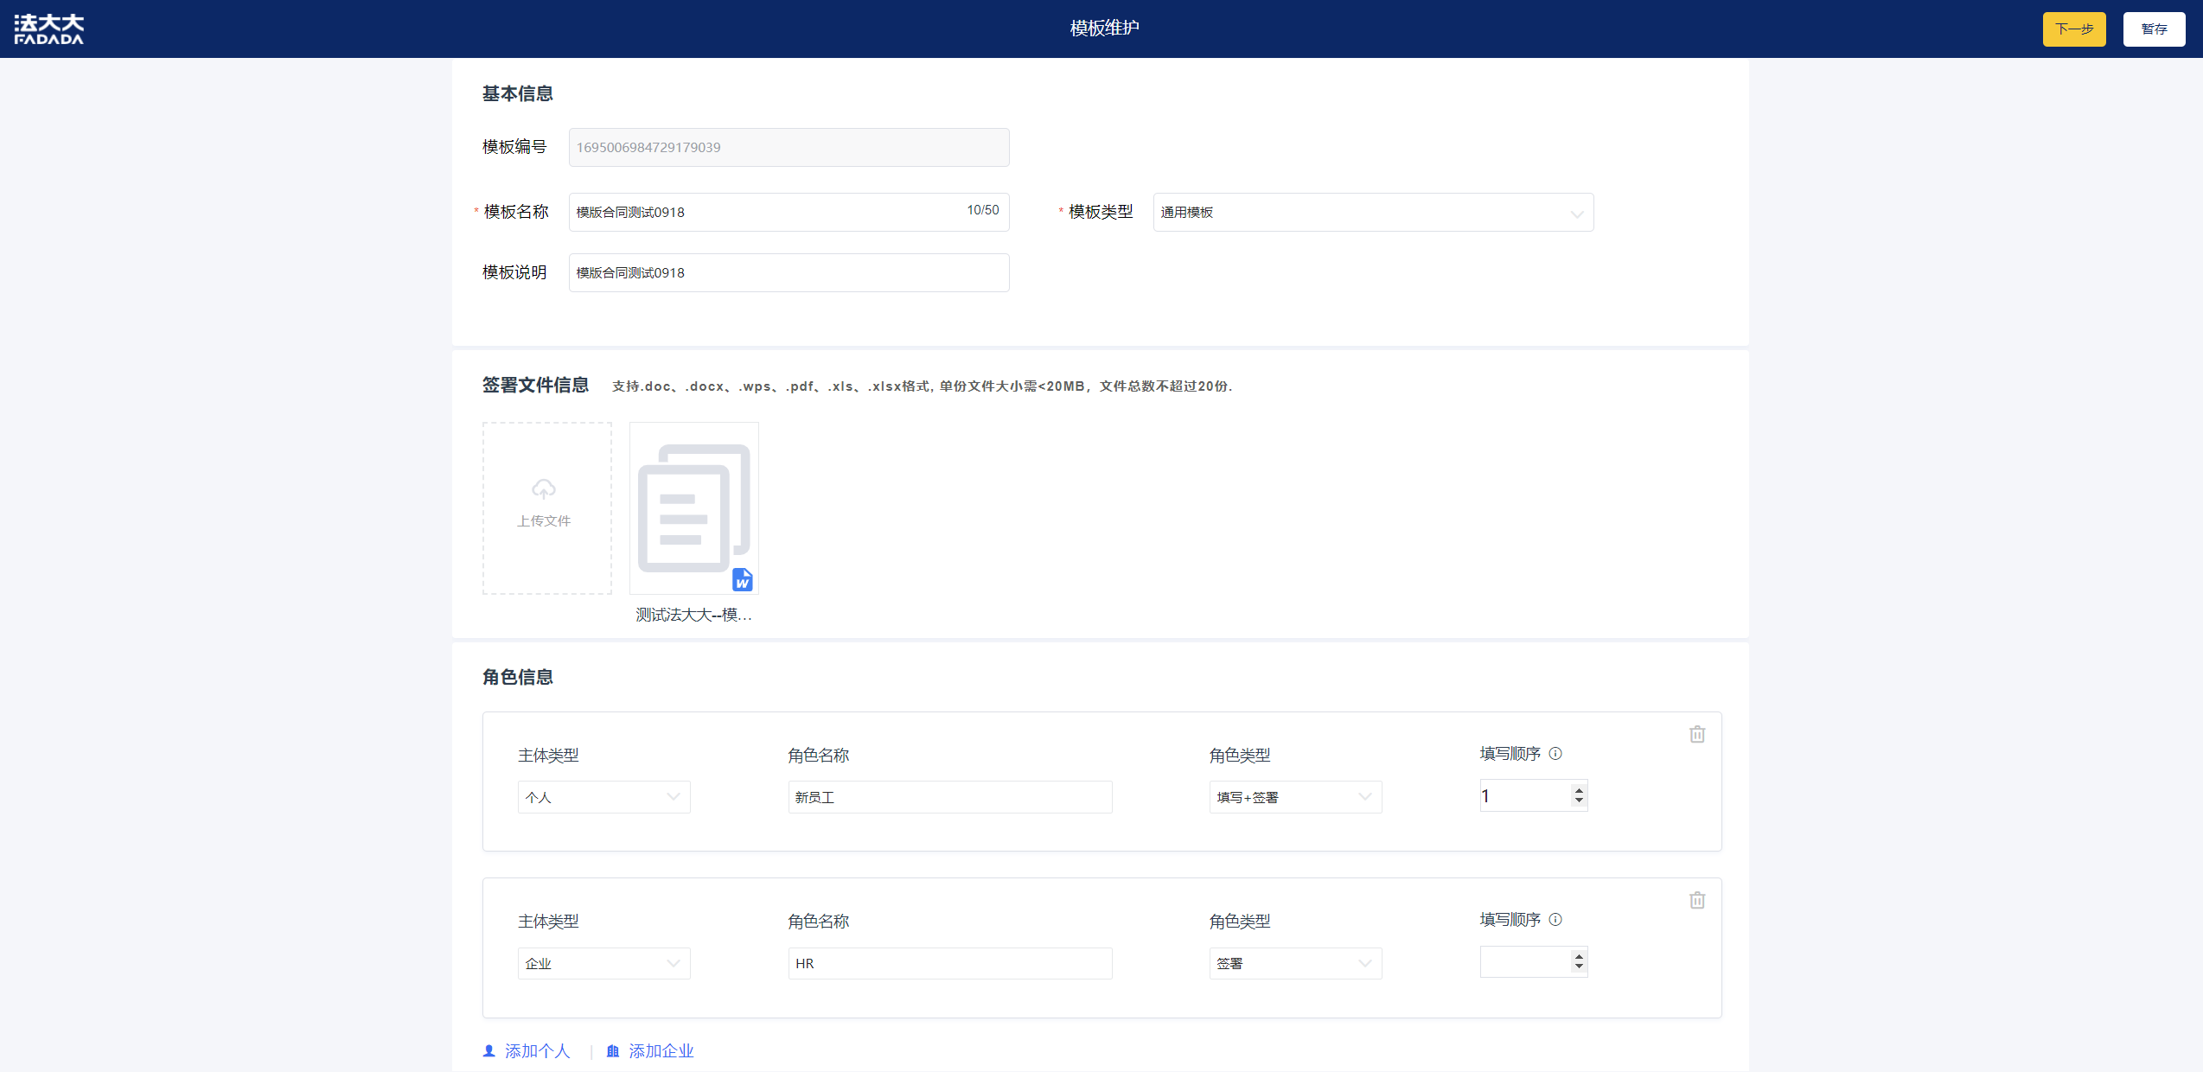Open the uploaded 测试法大大 document thumbnail
Screen dimensions: 2203x1072
[x=693, y=508]
